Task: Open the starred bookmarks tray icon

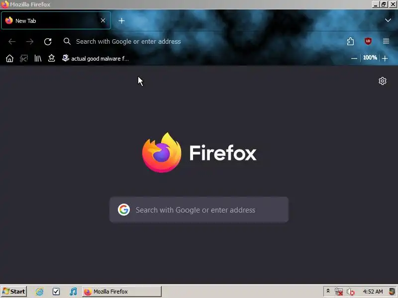Action: tap(52, 58)
